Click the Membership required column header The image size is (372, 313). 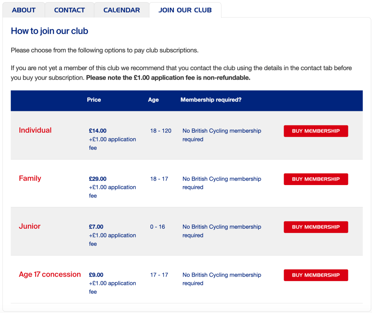(211, 100)
